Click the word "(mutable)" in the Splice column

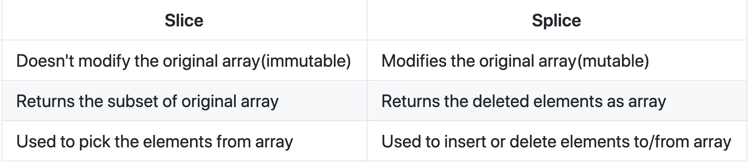coord(613,61)
